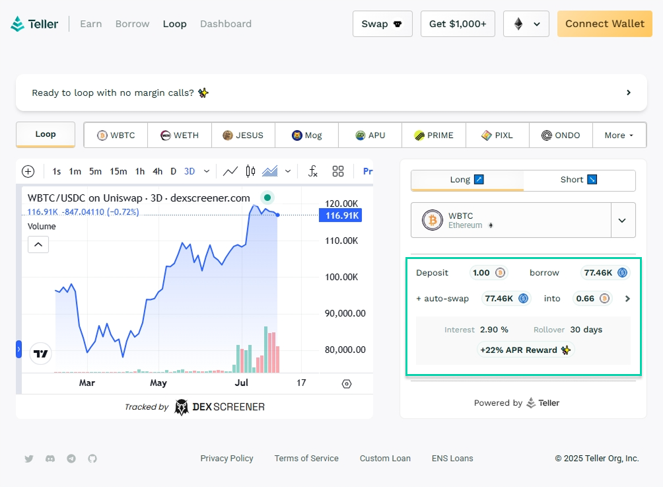Set chart interval to 1h
The width and height of the screenshot is (663, 487).
(x=140, y=171)
